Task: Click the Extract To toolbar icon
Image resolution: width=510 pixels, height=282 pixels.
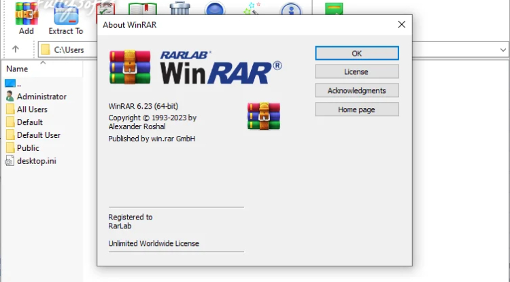Action: pyautogui.click(x=66, y=15)
